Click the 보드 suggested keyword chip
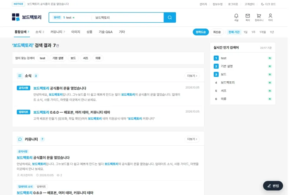 (73, 58)
